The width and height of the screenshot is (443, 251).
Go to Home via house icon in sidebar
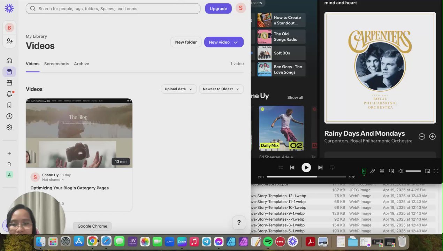9,61
